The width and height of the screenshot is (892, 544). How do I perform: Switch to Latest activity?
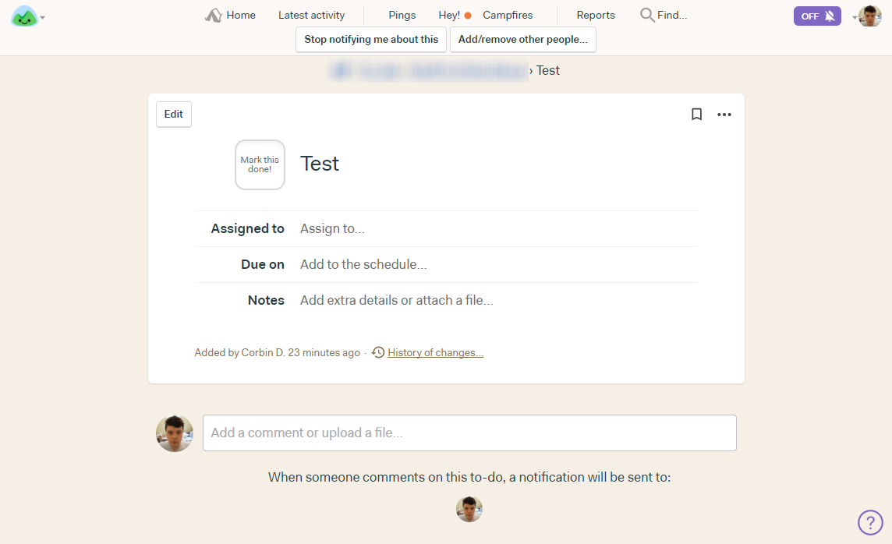pyautogui.click(x=311, y=15)
